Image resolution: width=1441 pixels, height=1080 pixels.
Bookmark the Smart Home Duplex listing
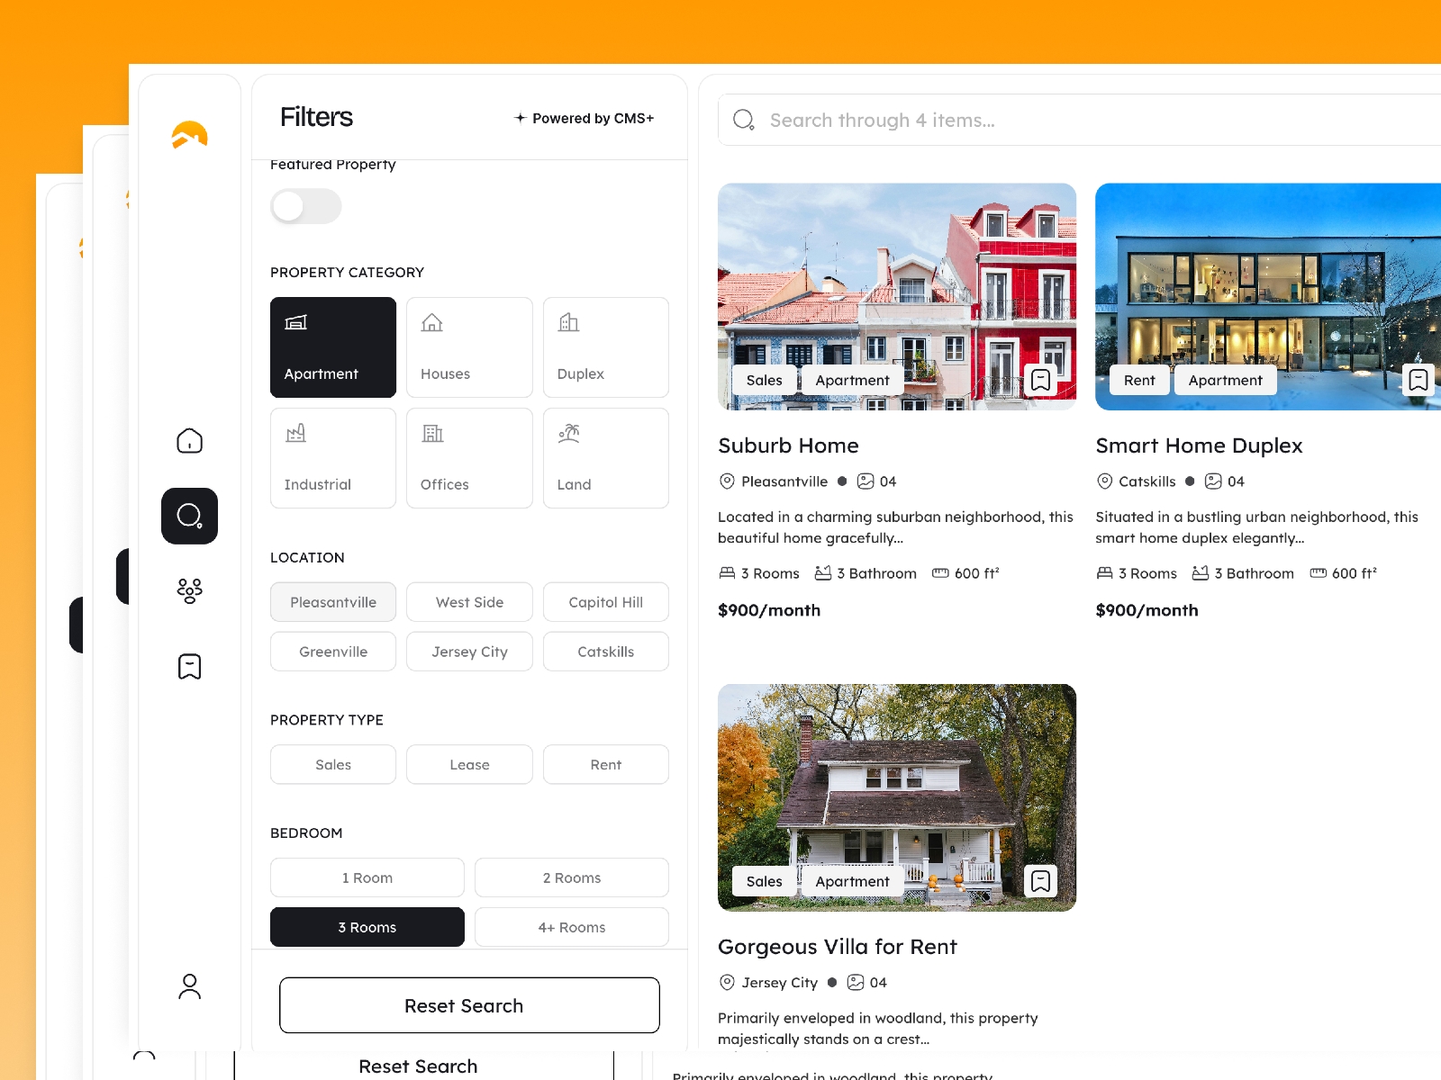1418,380
